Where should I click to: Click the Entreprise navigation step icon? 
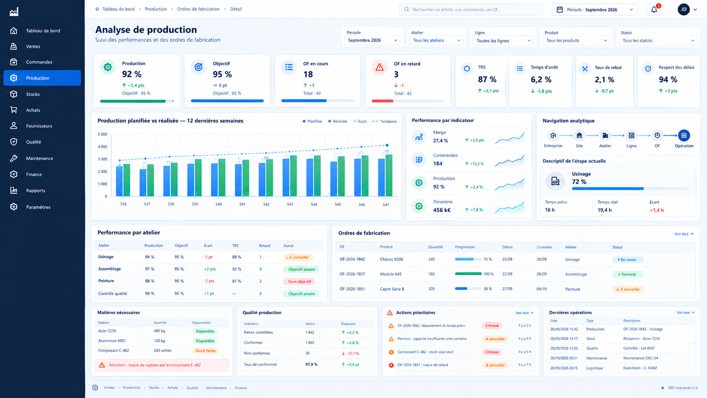coord(553,135)
